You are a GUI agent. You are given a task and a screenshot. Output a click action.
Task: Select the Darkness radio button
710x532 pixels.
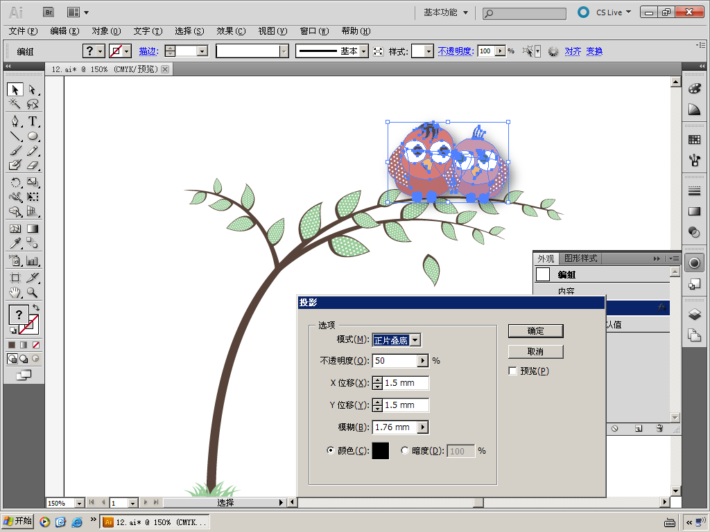coord(405,450)
